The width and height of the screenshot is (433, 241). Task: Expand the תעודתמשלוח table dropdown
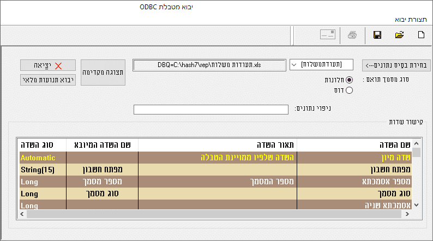(294, 64)
